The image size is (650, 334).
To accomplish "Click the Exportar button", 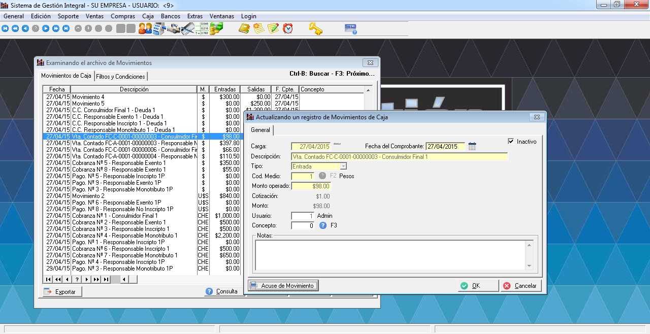I will click(60, 292).
